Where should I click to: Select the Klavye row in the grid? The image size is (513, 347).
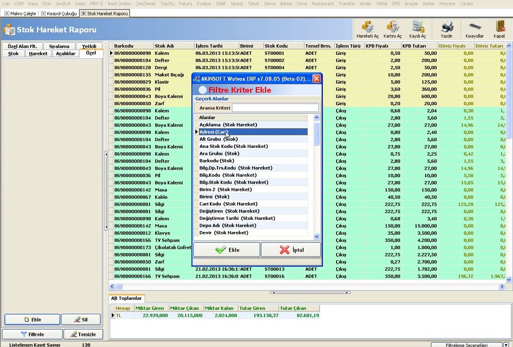click(307, 233)
